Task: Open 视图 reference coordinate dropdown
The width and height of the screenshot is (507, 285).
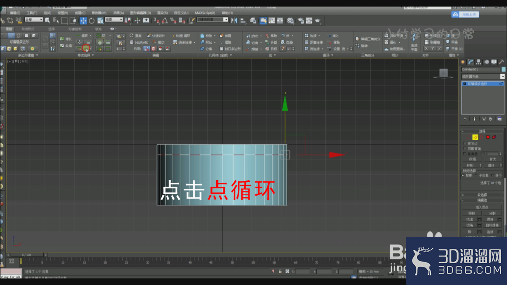Action: pos(114,20)
